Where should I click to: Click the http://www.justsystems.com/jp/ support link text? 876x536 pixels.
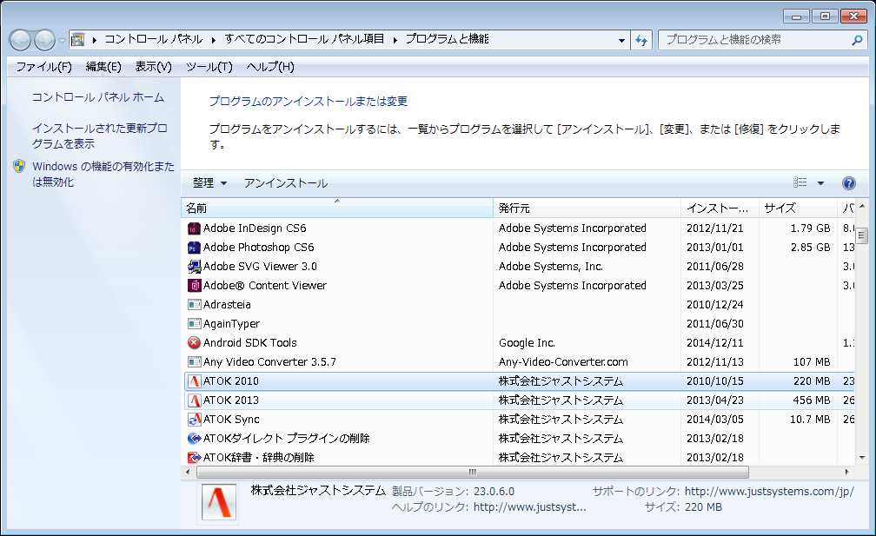tap(769, 492)
